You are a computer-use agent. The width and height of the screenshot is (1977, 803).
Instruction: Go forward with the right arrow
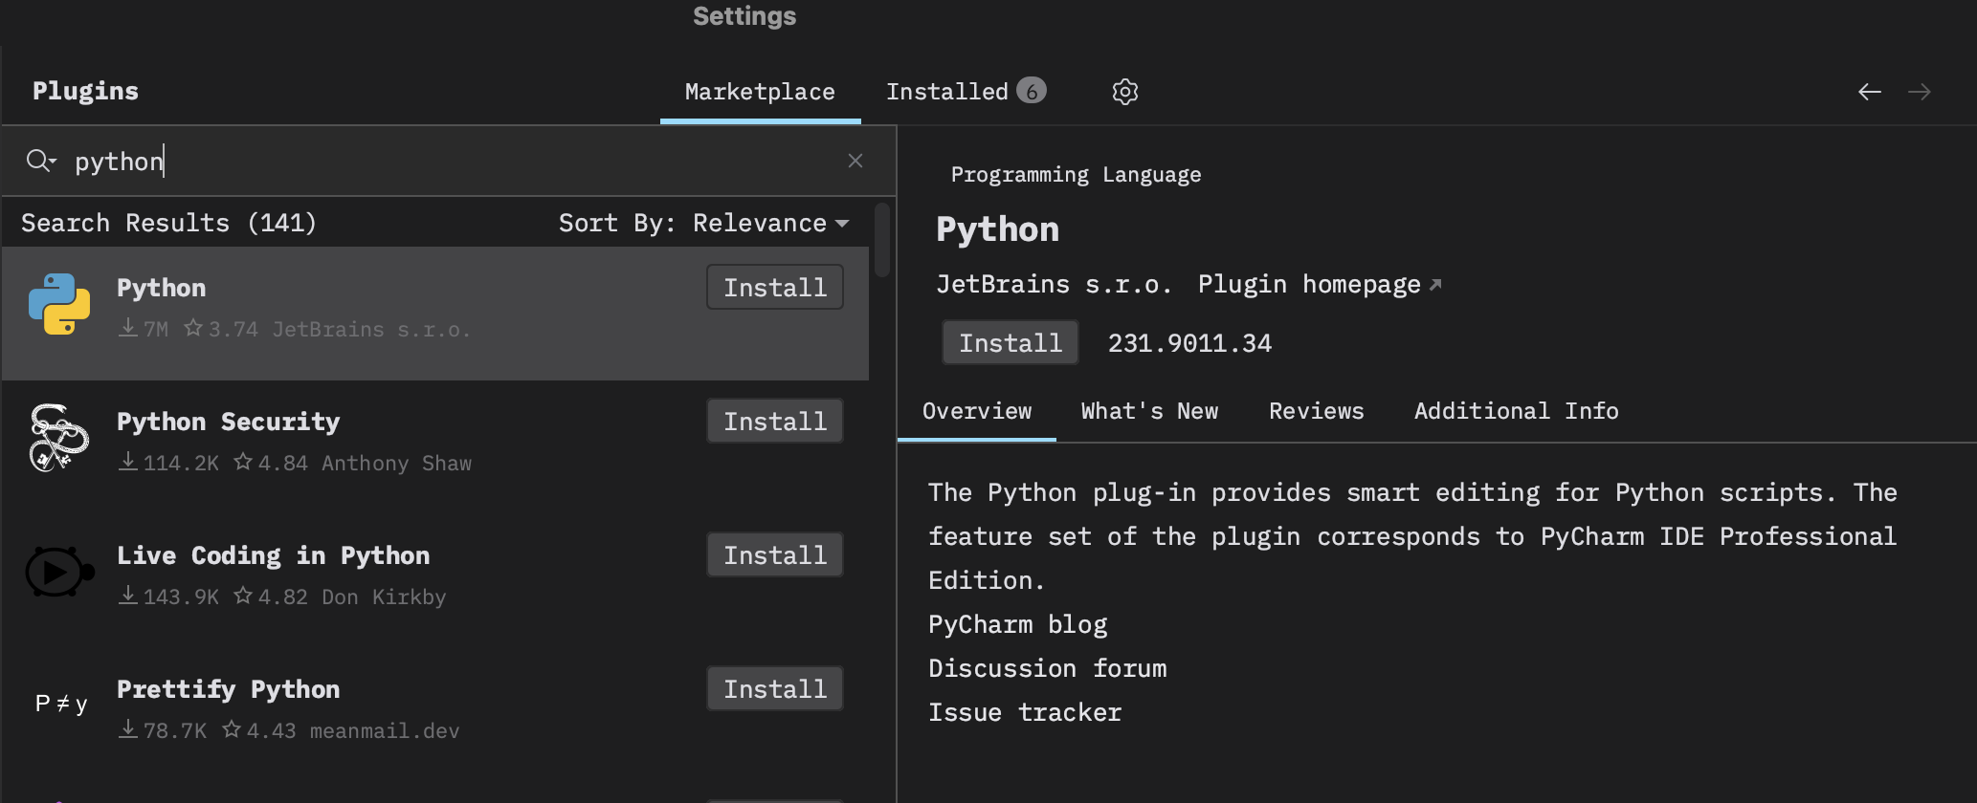pos(1919,92)
